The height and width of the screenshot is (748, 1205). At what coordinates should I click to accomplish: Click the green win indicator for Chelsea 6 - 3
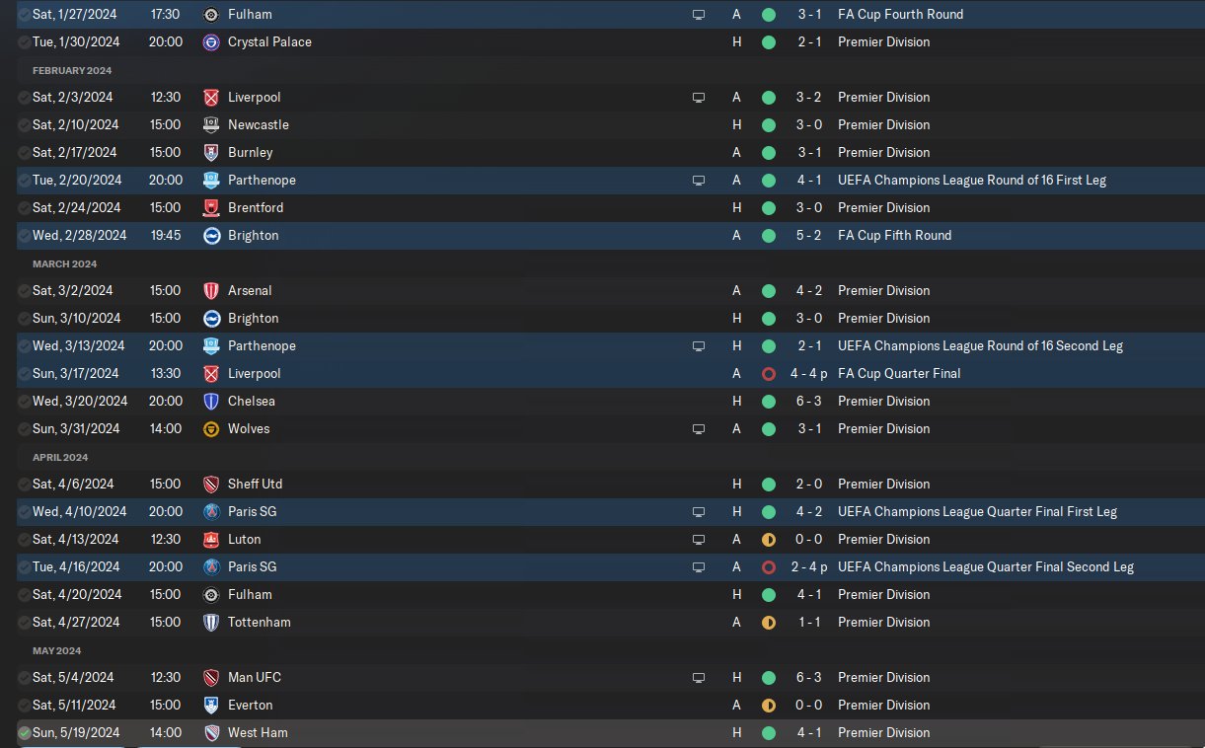point(769,402)
